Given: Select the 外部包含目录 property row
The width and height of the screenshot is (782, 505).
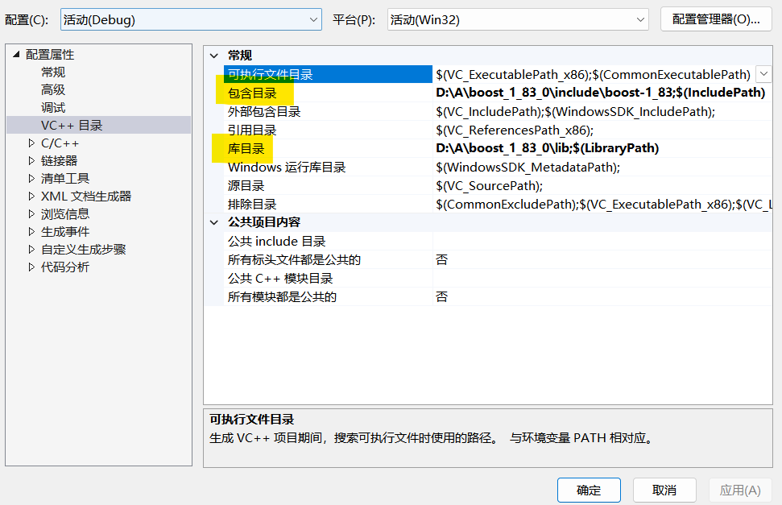Looking at the screenshot, I should (x=328, y=111).
